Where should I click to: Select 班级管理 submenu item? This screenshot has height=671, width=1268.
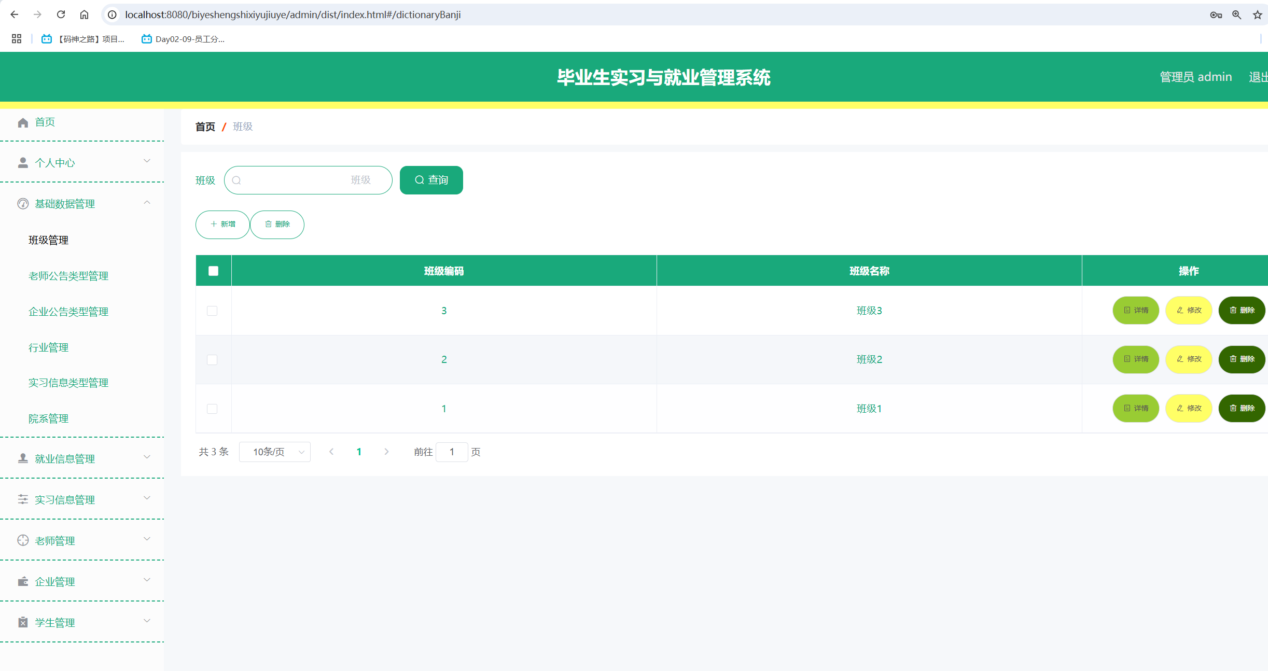(49, 240)
